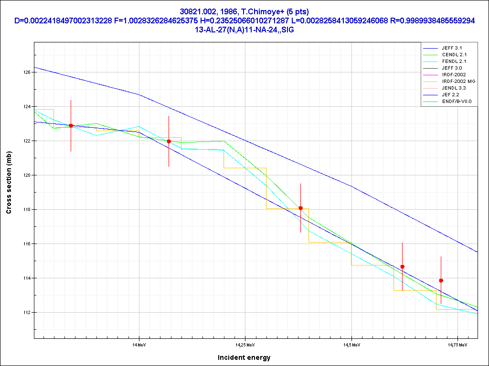
Task: Click the 14.5 MeV x-axis tick label
Action: 351,344
